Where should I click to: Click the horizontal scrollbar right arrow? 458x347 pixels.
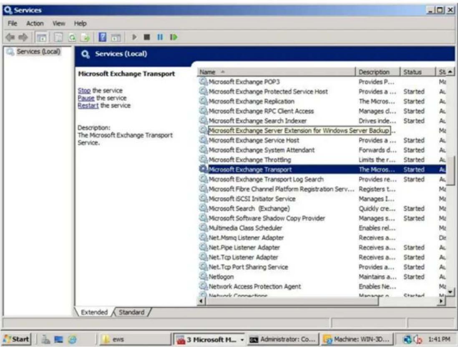[x=442, y=301]
